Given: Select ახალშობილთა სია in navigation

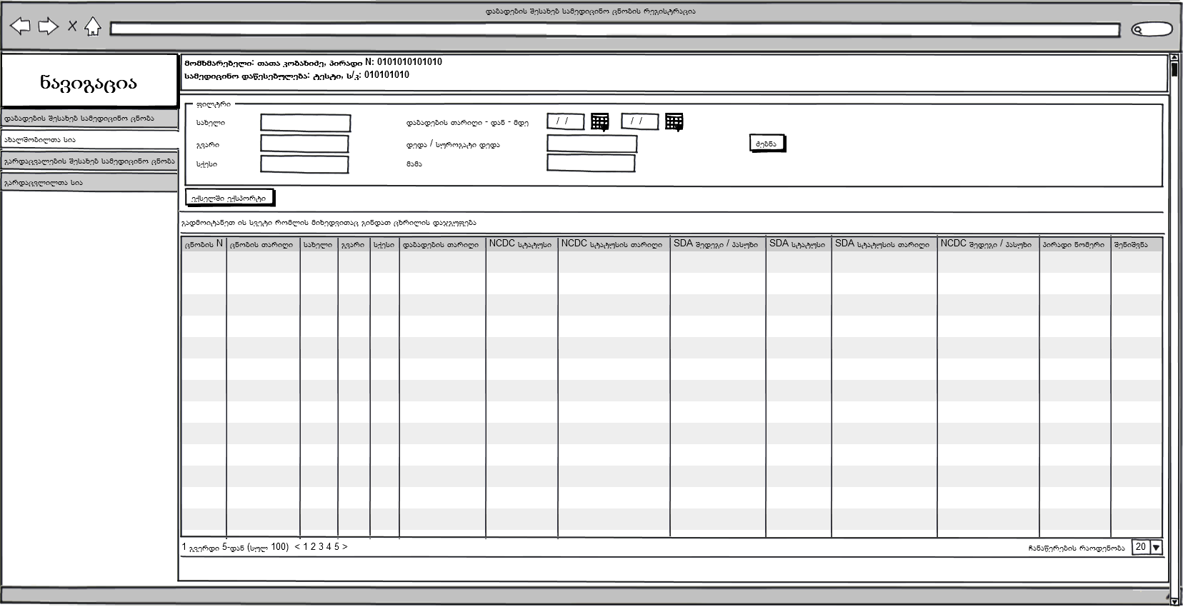Looking at the screenshot, I should [x=89, y=140].
